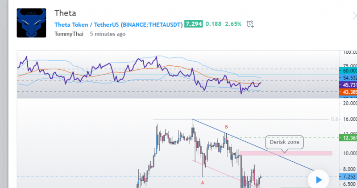
Task: Click the green 7.294 price badge
Action: pos(193,24)
